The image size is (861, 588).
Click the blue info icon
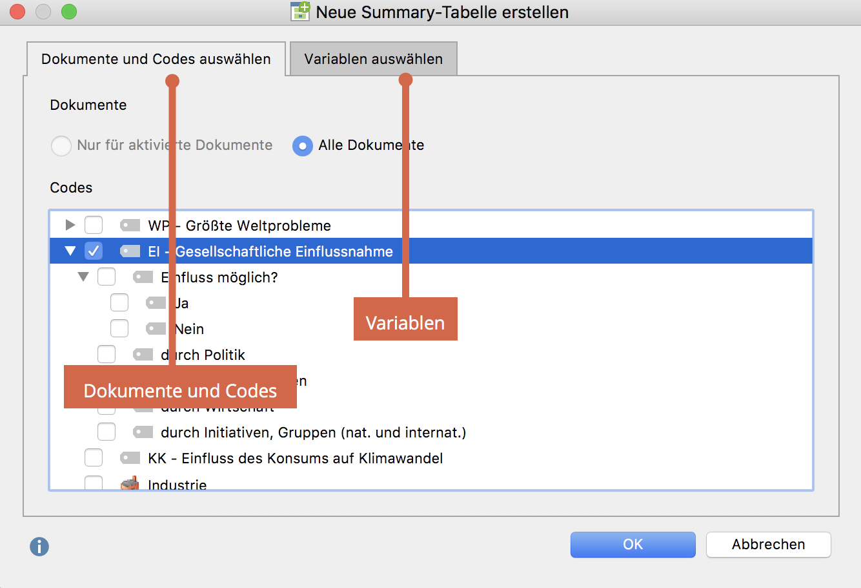tap(39, 547)
